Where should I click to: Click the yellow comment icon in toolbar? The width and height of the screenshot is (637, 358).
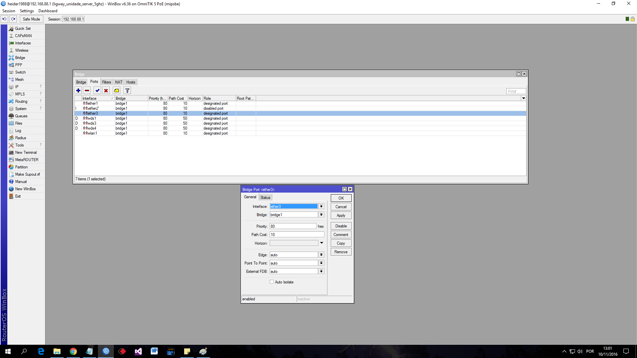click(x=116, y=90)
